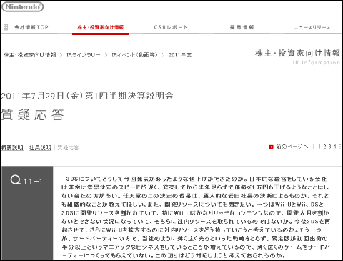343x261 pixels.
Task: Open the CSRレポート tab
Action: (x=171, y=27)
